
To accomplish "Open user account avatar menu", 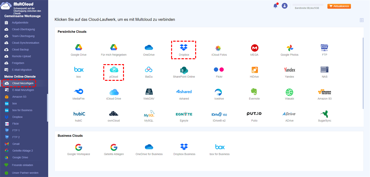I will coord(285,6).
